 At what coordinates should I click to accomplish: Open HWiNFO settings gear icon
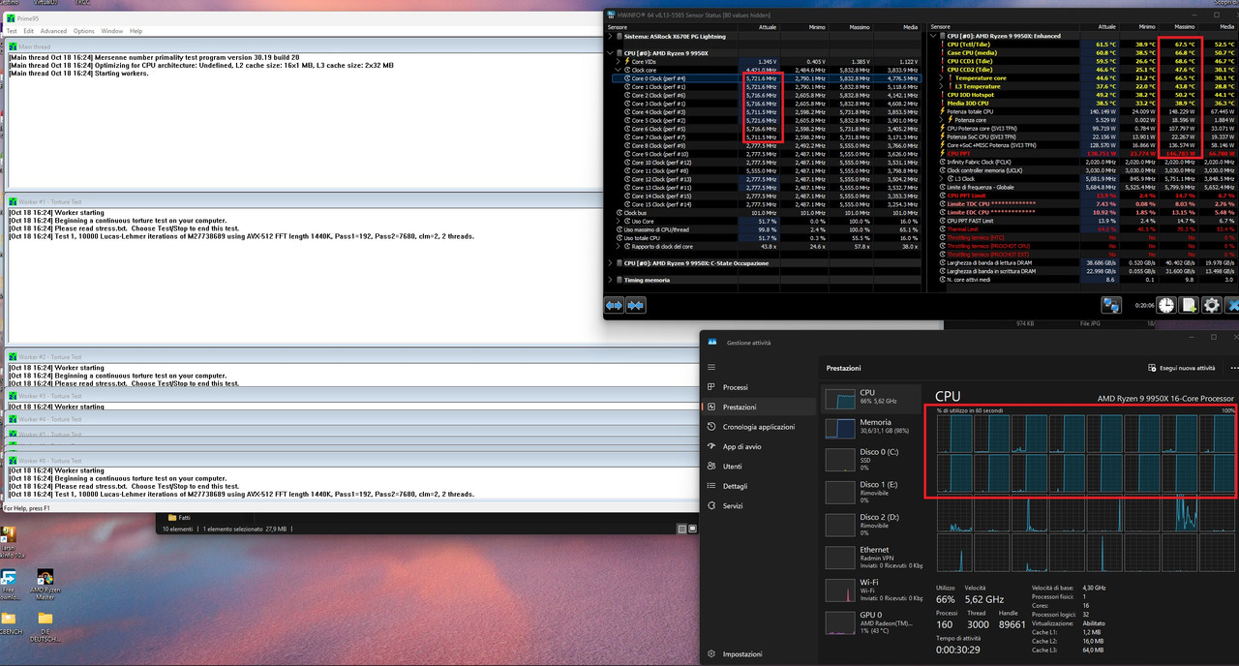click(x=1211, y=305)
